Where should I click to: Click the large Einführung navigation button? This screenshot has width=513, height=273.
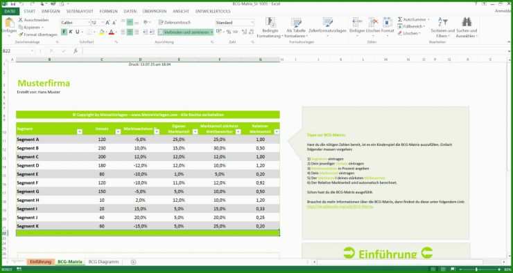pyautogui.click(x=388, y=254)
